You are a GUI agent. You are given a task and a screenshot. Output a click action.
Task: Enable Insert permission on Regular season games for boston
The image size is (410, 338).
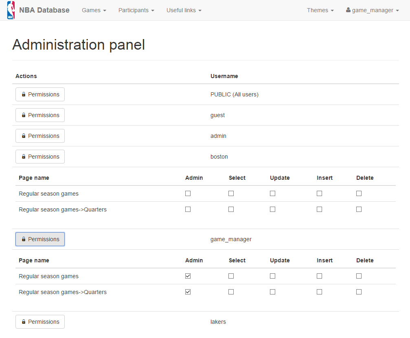(x=319, y=193)
